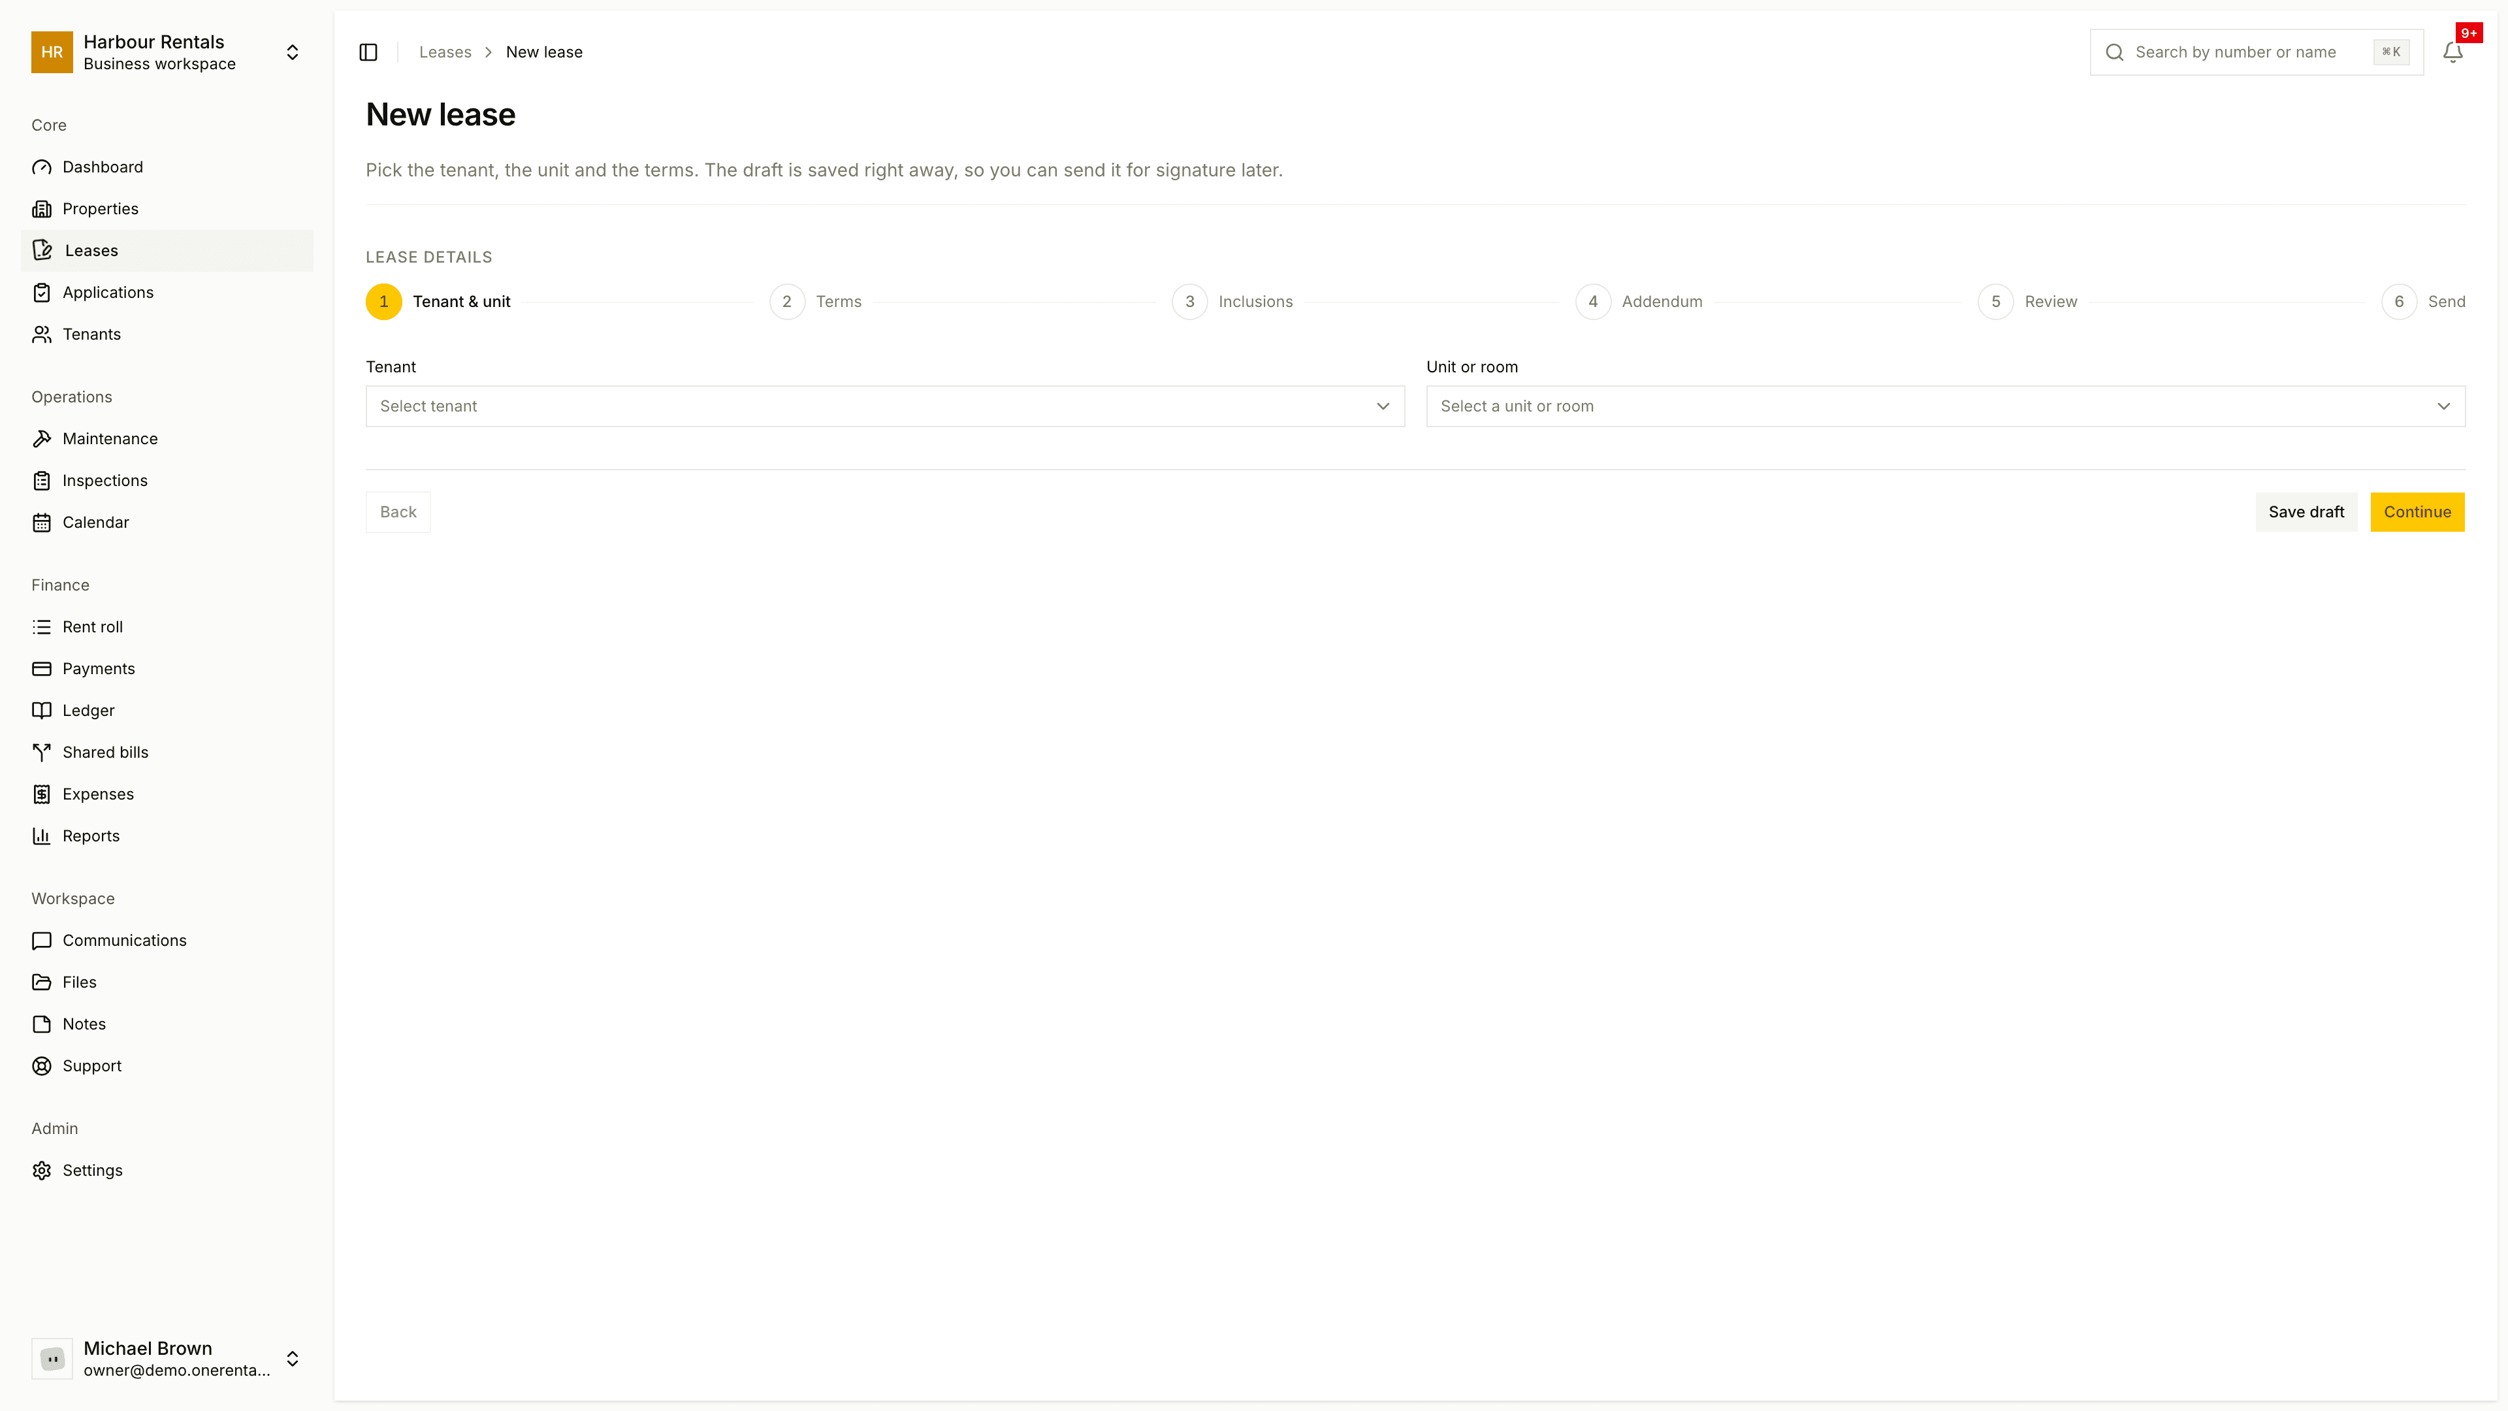Click the Tenants people icon
Screen dimensions: 2508x1411
point(42,335)
